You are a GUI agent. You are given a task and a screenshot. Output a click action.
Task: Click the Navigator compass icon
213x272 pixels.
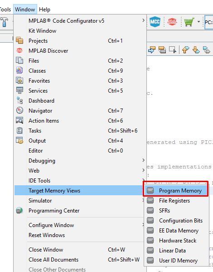pos(19,110)
